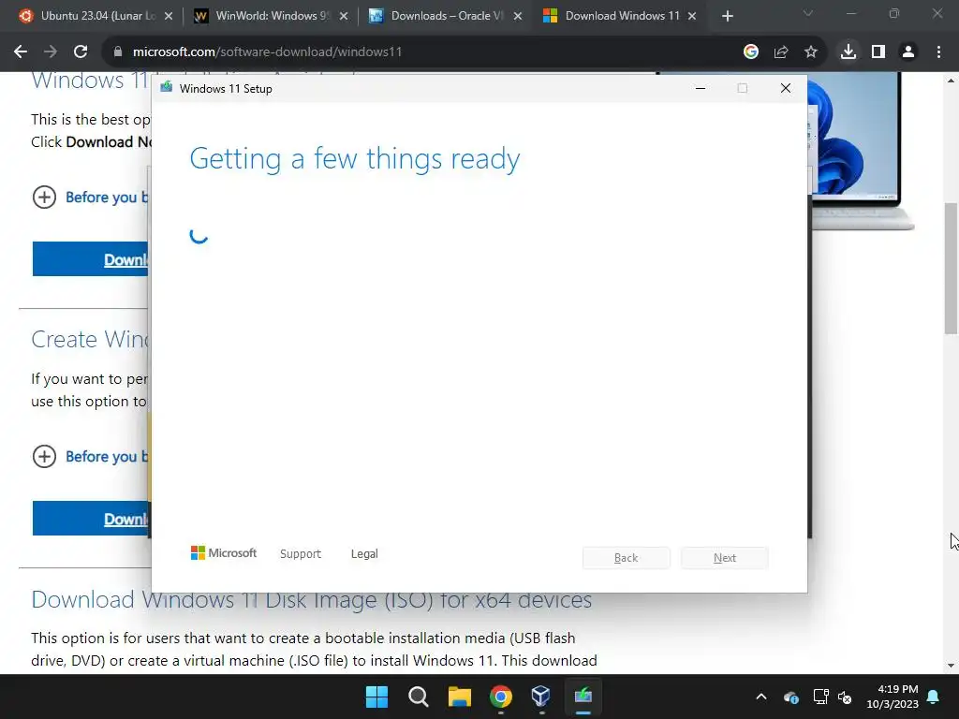Click the lock icon in the address bar
Image resolution: width=959 pixels, height=719 pixels.
118,52
